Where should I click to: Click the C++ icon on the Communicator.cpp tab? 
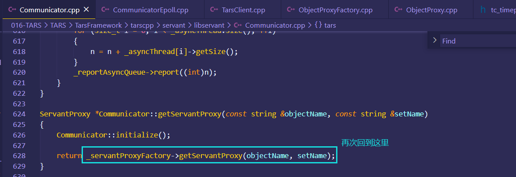12,10
